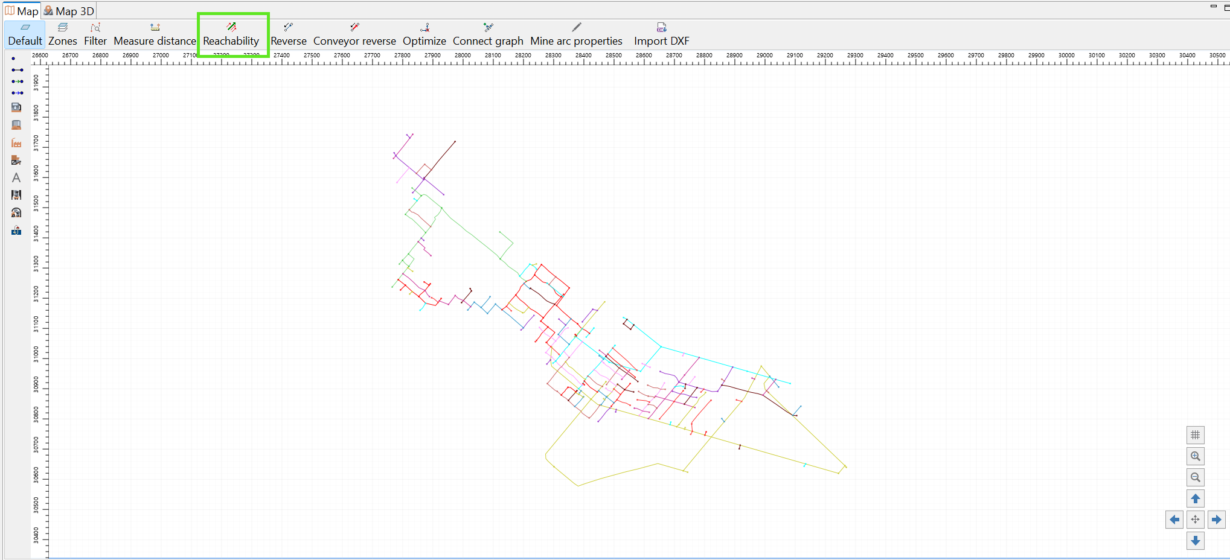Select the Default mode tool
This screenshot has width=1230, height=560.
(25, 34)
